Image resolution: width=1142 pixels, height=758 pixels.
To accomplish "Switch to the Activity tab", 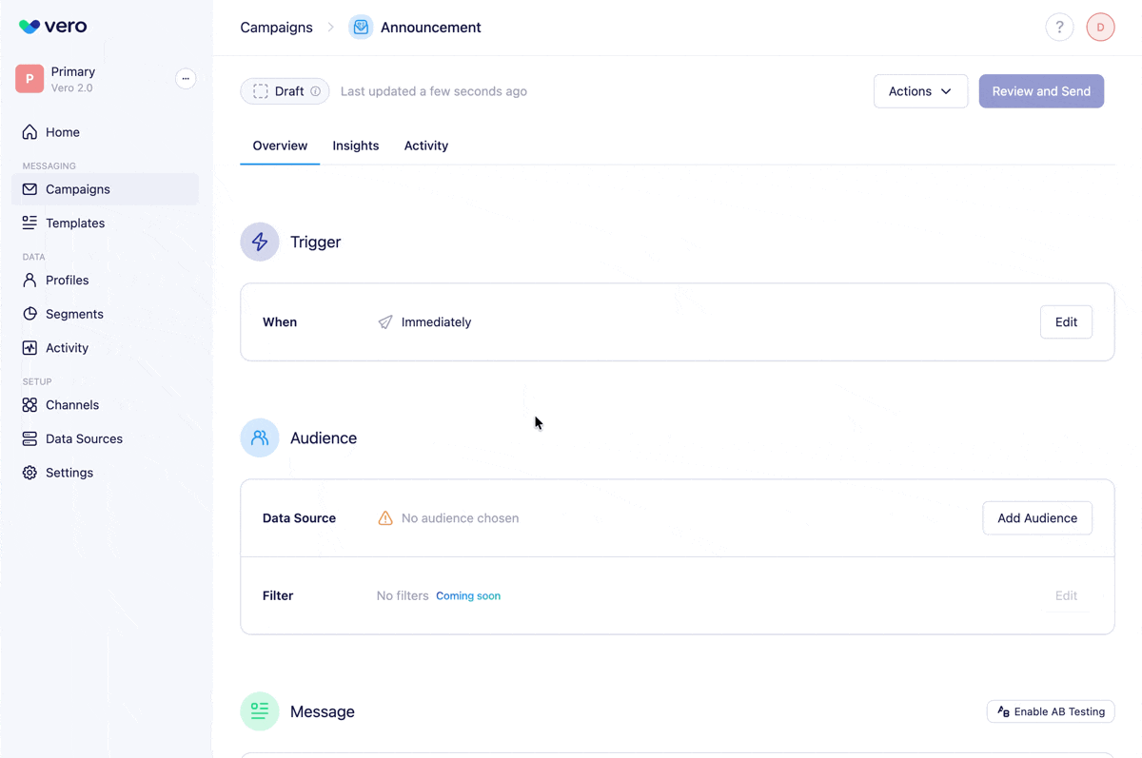I will [425, 146].
